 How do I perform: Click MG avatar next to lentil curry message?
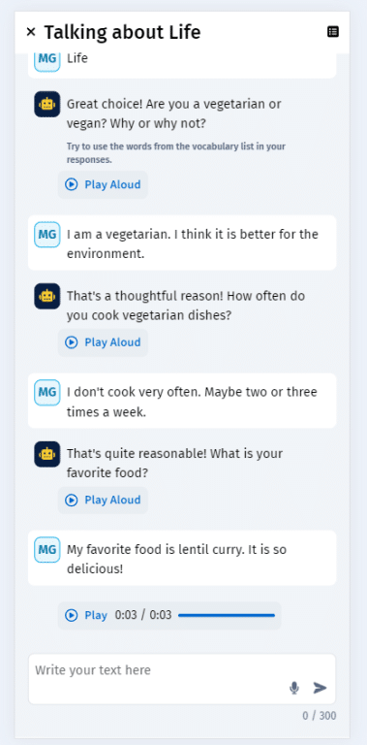click(x=46, y=550)
